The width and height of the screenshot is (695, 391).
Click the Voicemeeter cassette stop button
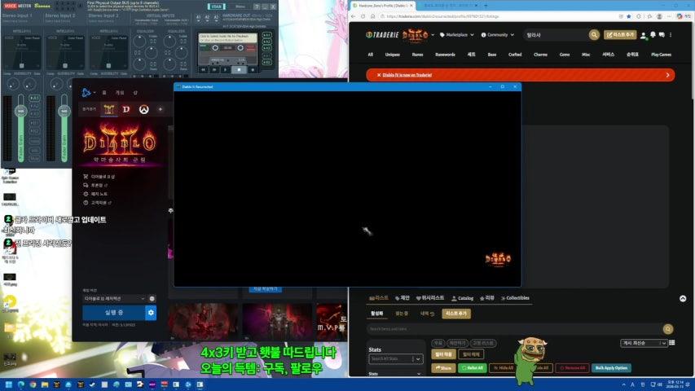pyautogui.click(x=240, y=69)
